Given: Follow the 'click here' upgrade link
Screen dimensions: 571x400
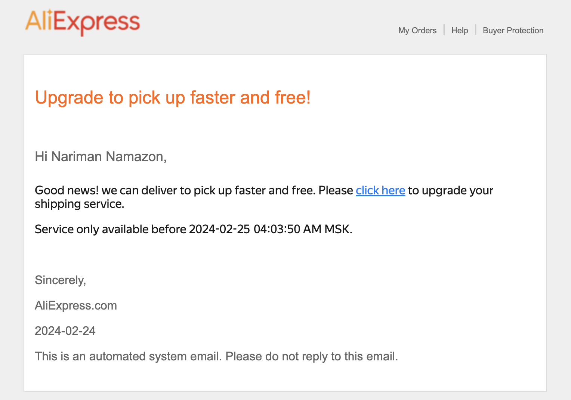Looking at the screenshot, I should click(380, 190).
